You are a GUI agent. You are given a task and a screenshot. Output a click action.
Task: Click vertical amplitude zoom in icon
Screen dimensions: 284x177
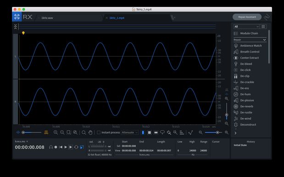(x=227, y=98)
